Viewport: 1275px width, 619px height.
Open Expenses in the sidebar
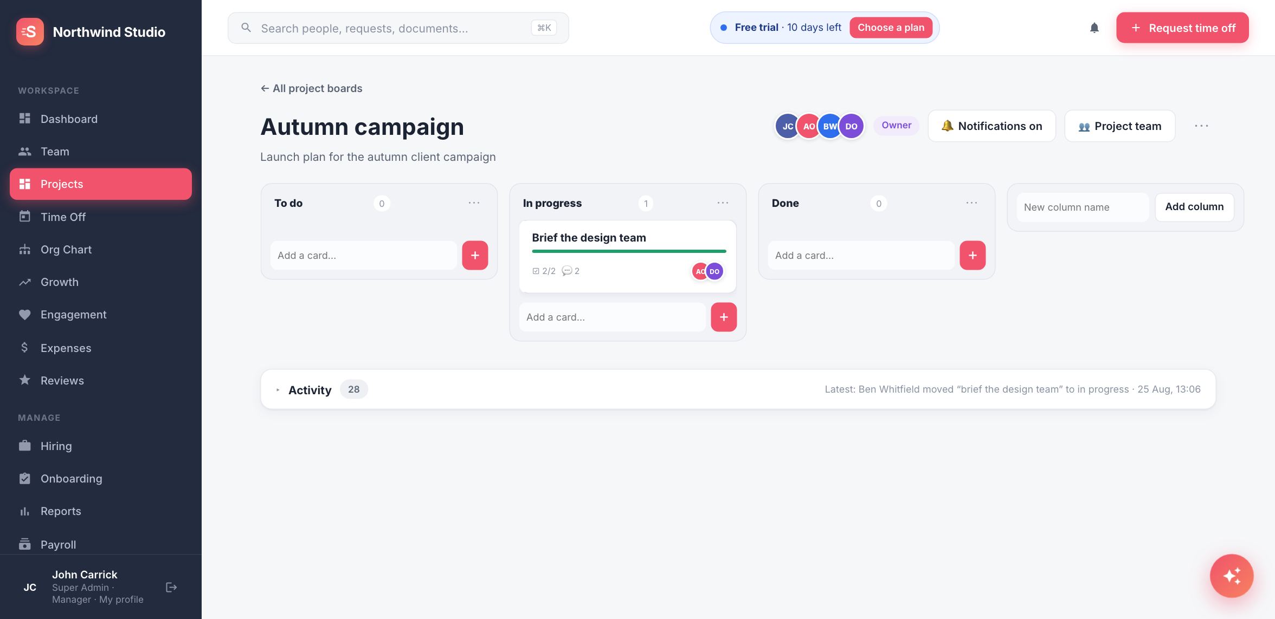(101, 348)
